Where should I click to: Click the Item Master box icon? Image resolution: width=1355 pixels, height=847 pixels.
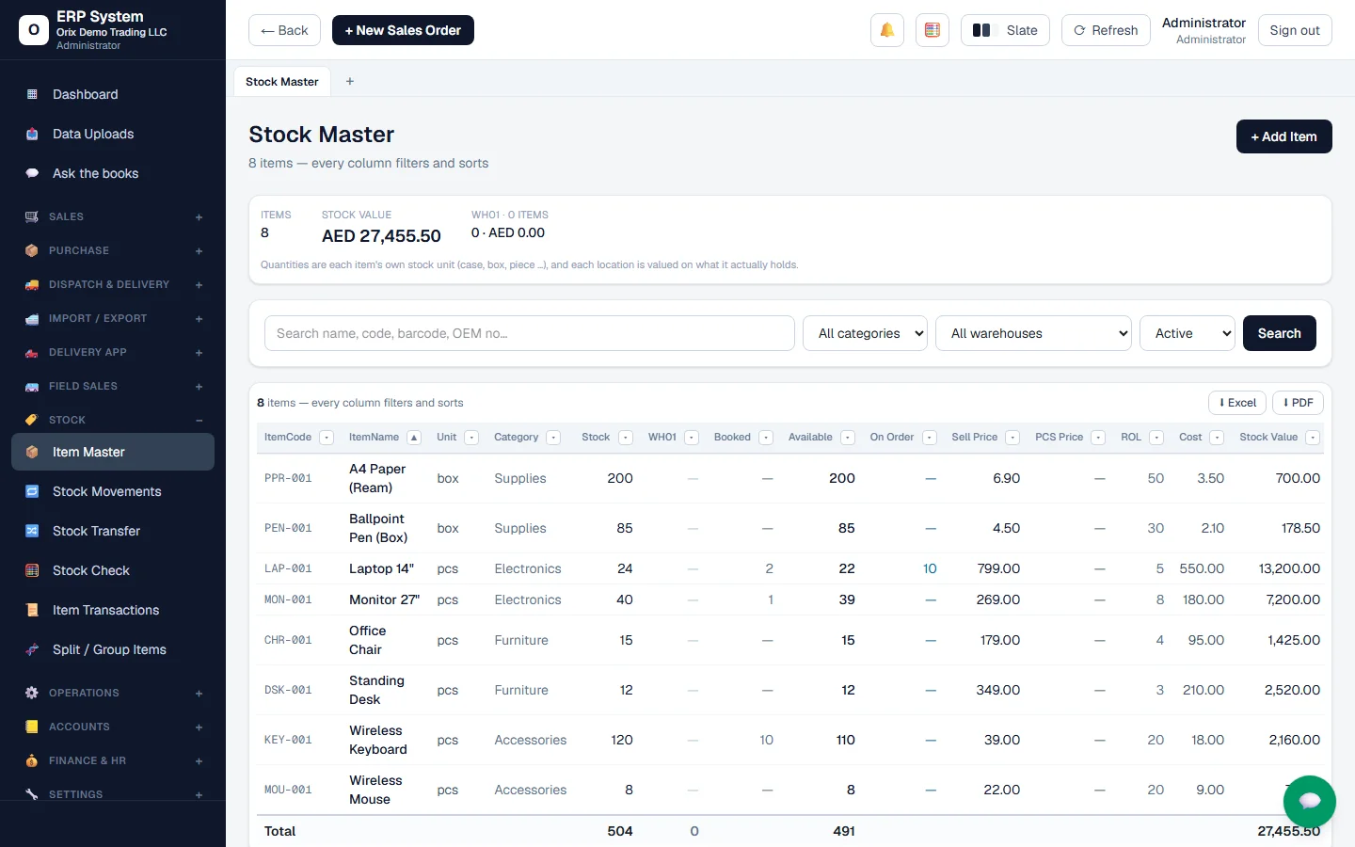(x=32, y=452)
